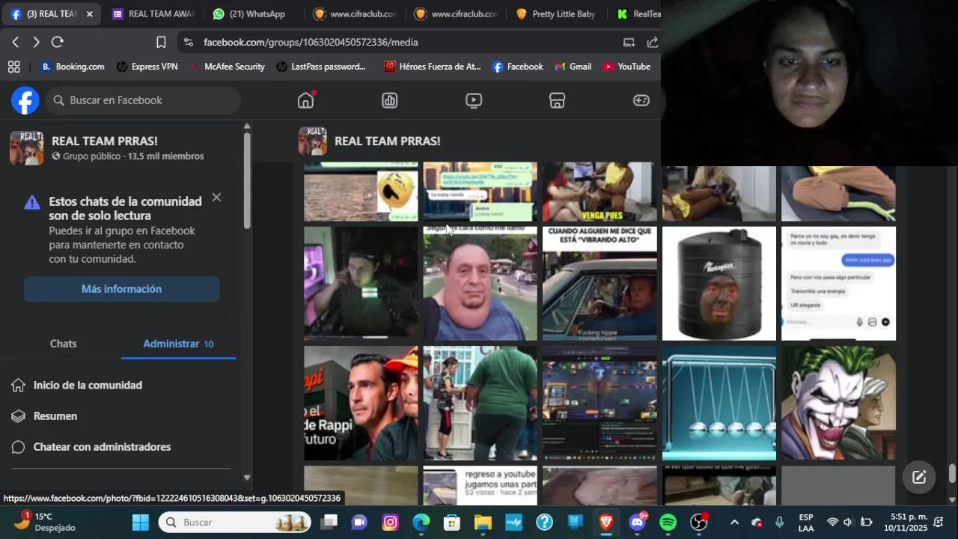
Task: Open the Facebook Gaming controller icon
Action: point(641,100)
